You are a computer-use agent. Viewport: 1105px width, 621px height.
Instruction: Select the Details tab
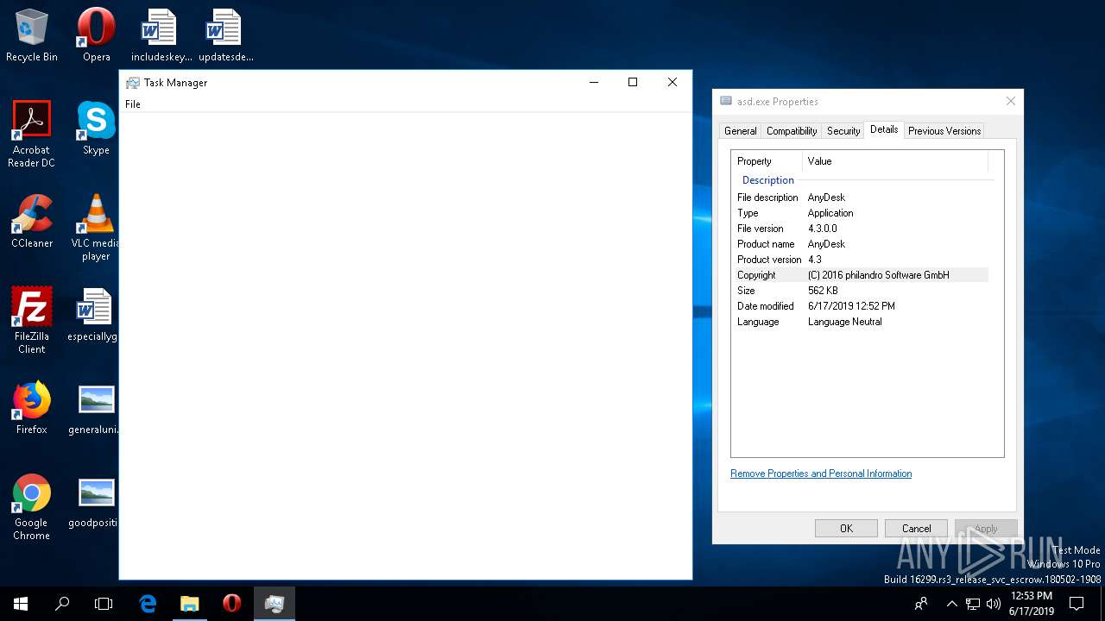click(x=884, y=129)
